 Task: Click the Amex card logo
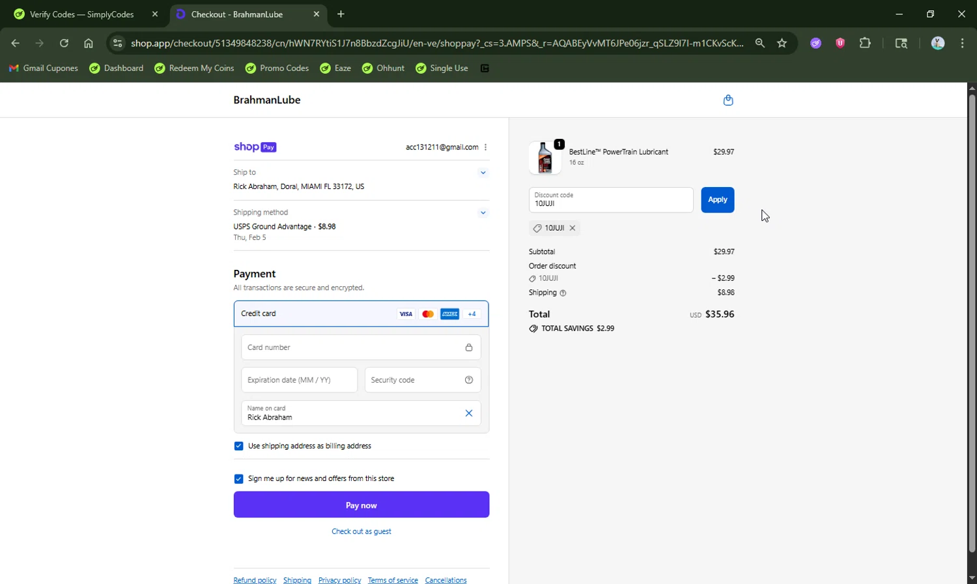(x=450, y=314)
